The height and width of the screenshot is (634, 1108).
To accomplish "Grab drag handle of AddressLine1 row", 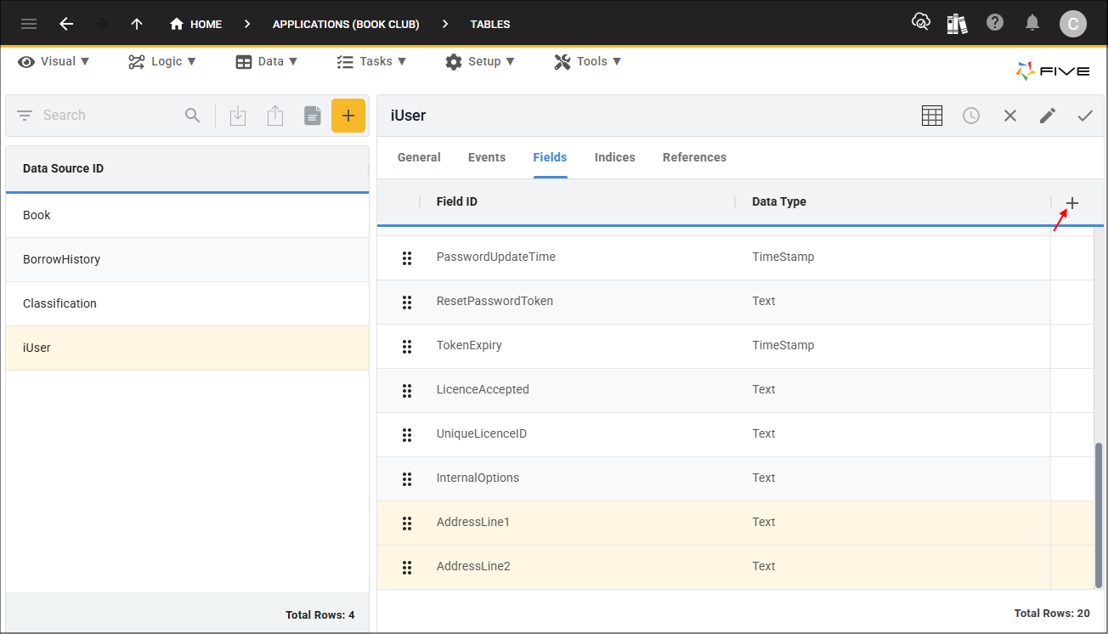I will click(x=407, y=523).
